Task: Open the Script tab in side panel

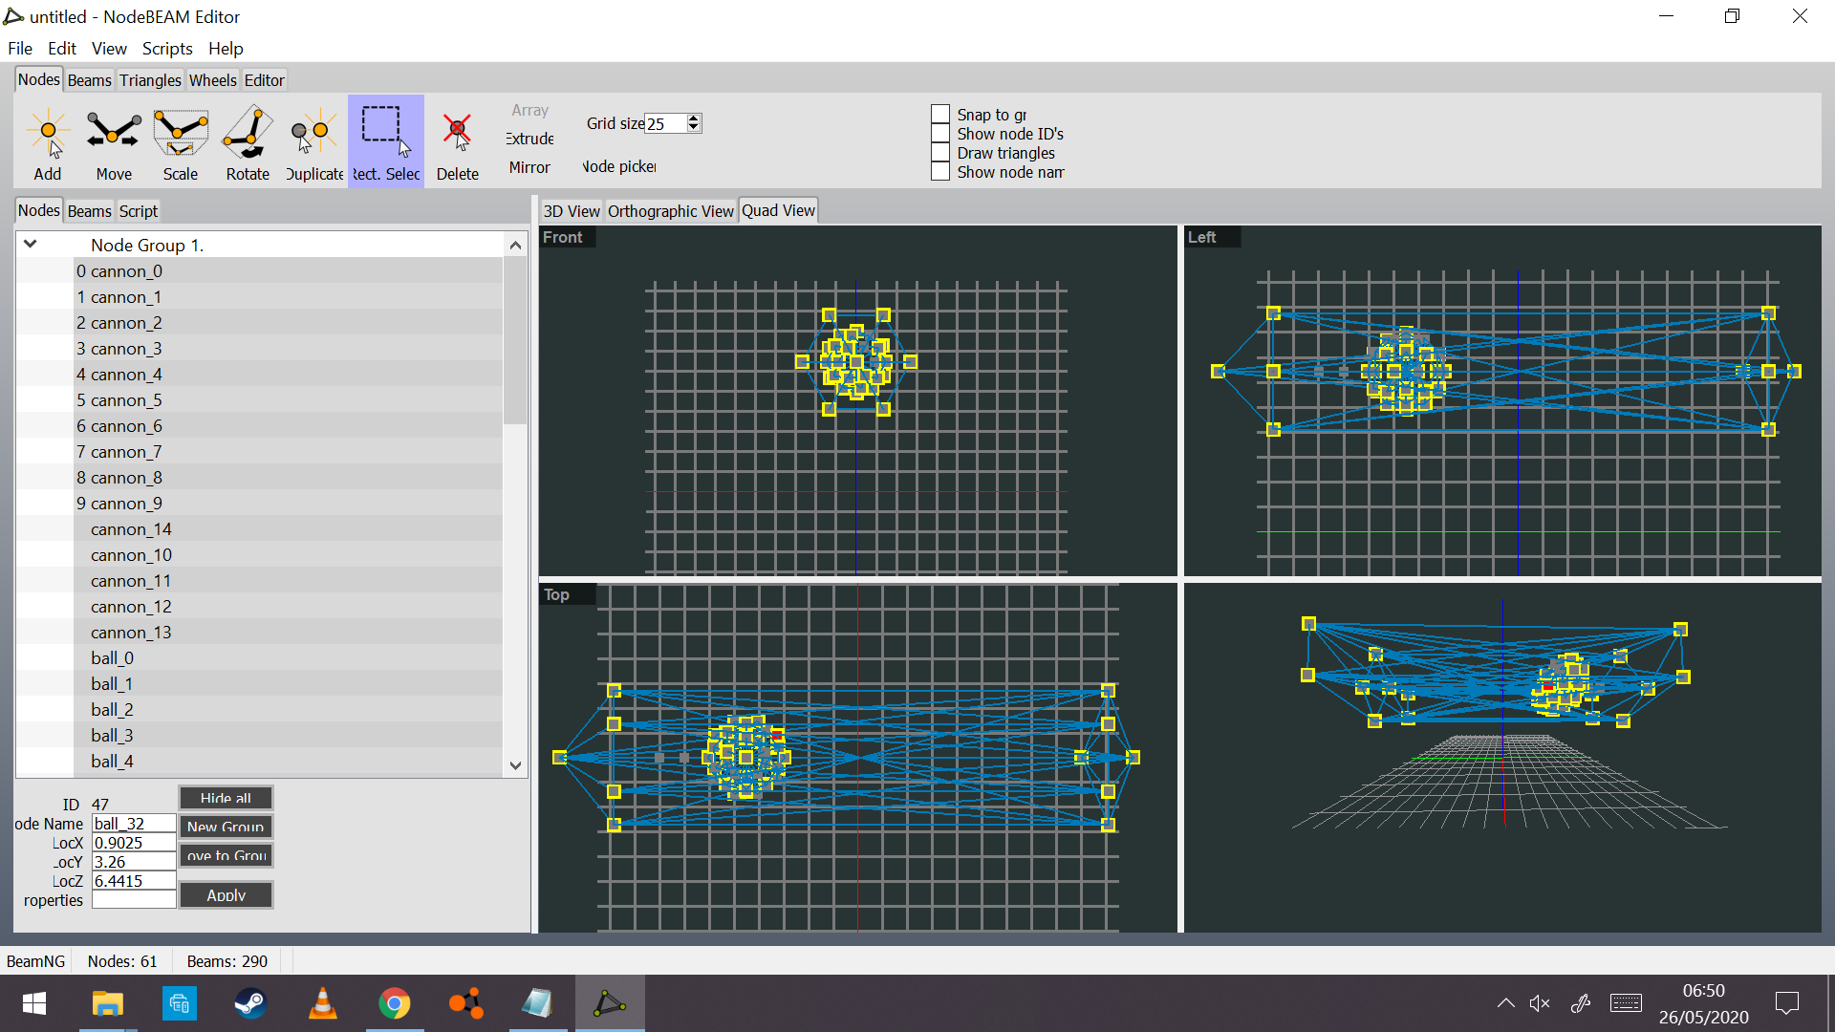Action: [x=139, y=211]
